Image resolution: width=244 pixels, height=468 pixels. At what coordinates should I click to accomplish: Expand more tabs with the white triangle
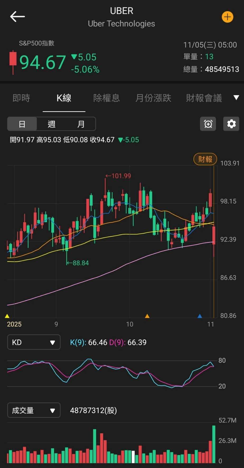pyautogui.click(x=236, y=98)
